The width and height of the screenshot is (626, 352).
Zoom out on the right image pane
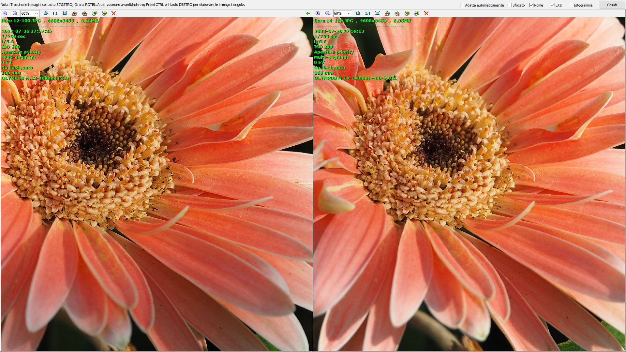coord(327,13)
